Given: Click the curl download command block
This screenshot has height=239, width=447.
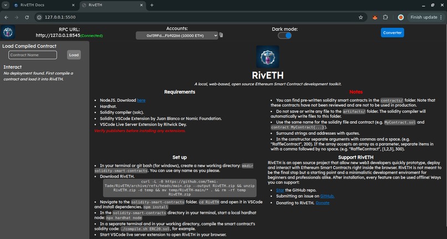Looking at the screenshot, I should pyautogui.click(x=180, y=187).
